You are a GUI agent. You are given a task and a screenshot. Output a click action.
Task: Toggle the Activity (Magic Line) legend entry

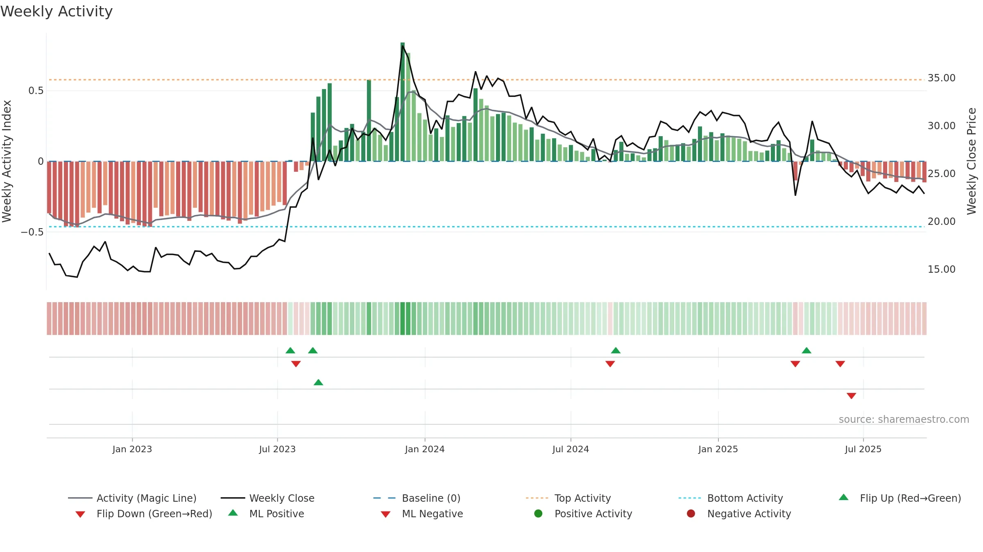click(x=132, y=498)
